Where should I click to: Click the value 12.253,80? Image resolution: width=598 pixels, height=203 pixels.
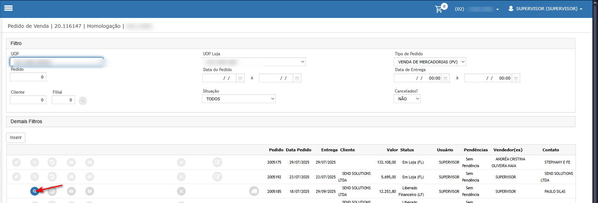[388, 191]
